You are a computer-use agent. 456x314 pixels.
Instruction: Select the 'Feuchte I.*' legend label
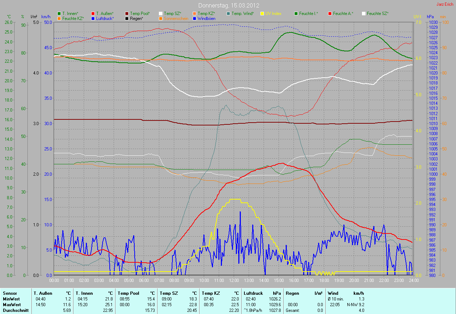pos(309,14)
